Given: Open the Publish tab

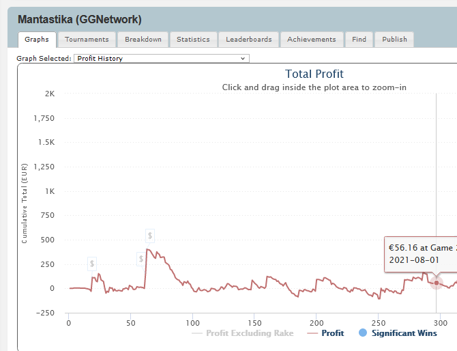Looking at the screenshot, I should tap(394, 40).
